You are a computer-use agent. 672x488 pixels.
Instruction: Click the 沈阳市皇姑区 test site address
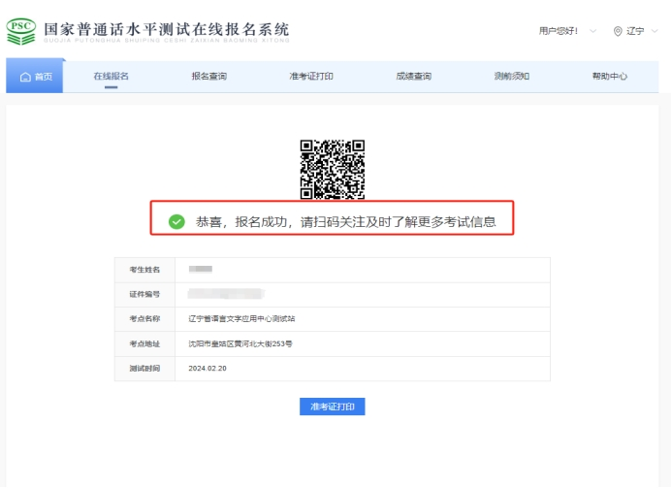[x=240, y=343]
